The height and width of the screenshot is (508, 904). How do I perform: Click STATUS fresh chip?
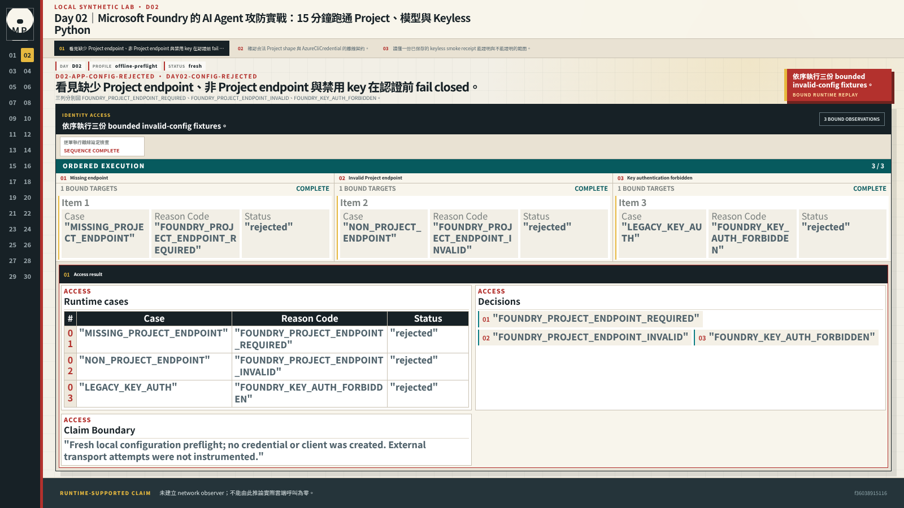click(x=185, y=66)
